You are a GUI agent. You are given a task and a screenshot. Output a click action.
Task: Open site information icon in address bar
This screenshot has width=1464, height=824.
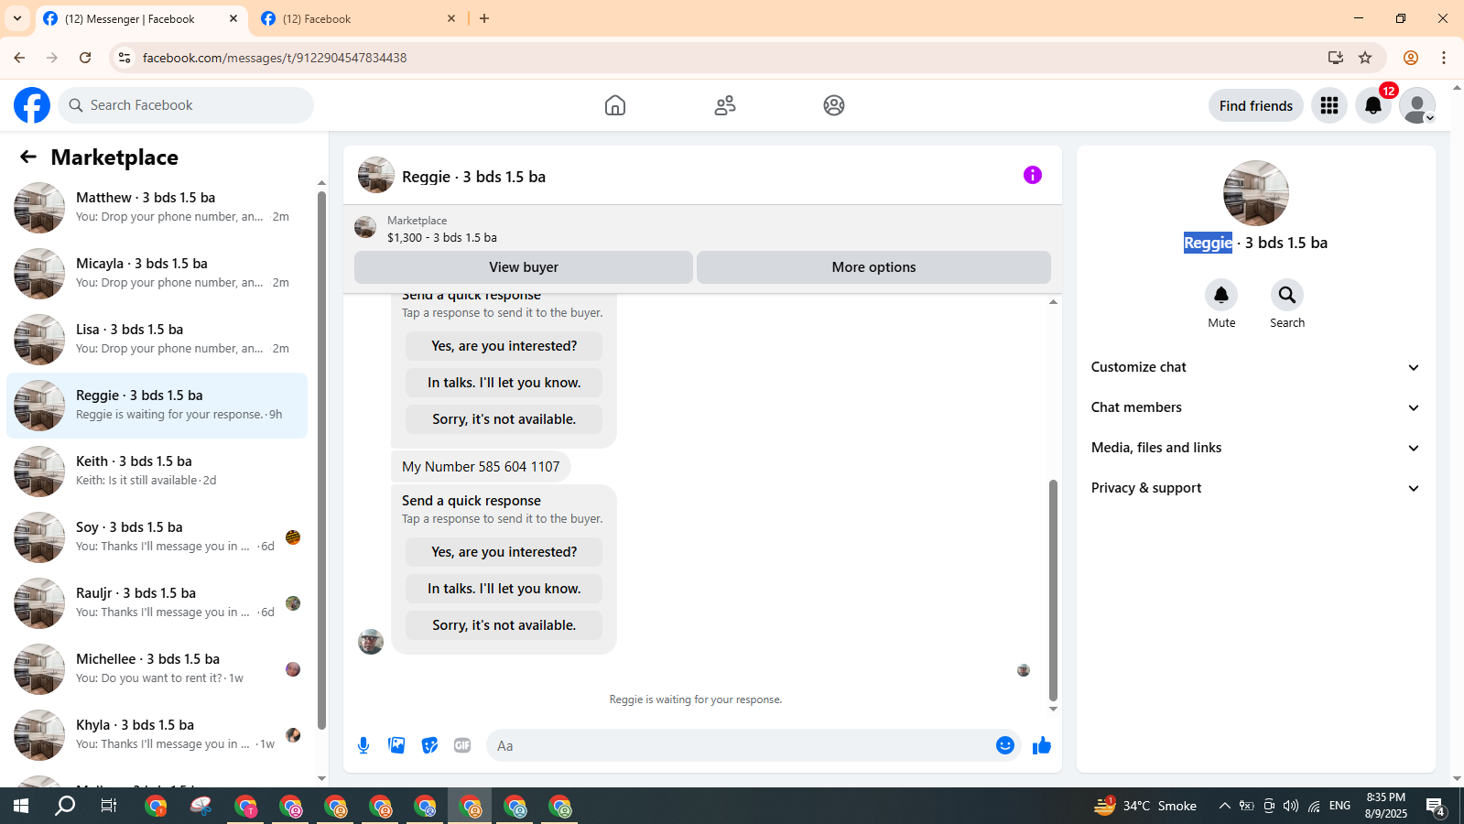(125, 58)
